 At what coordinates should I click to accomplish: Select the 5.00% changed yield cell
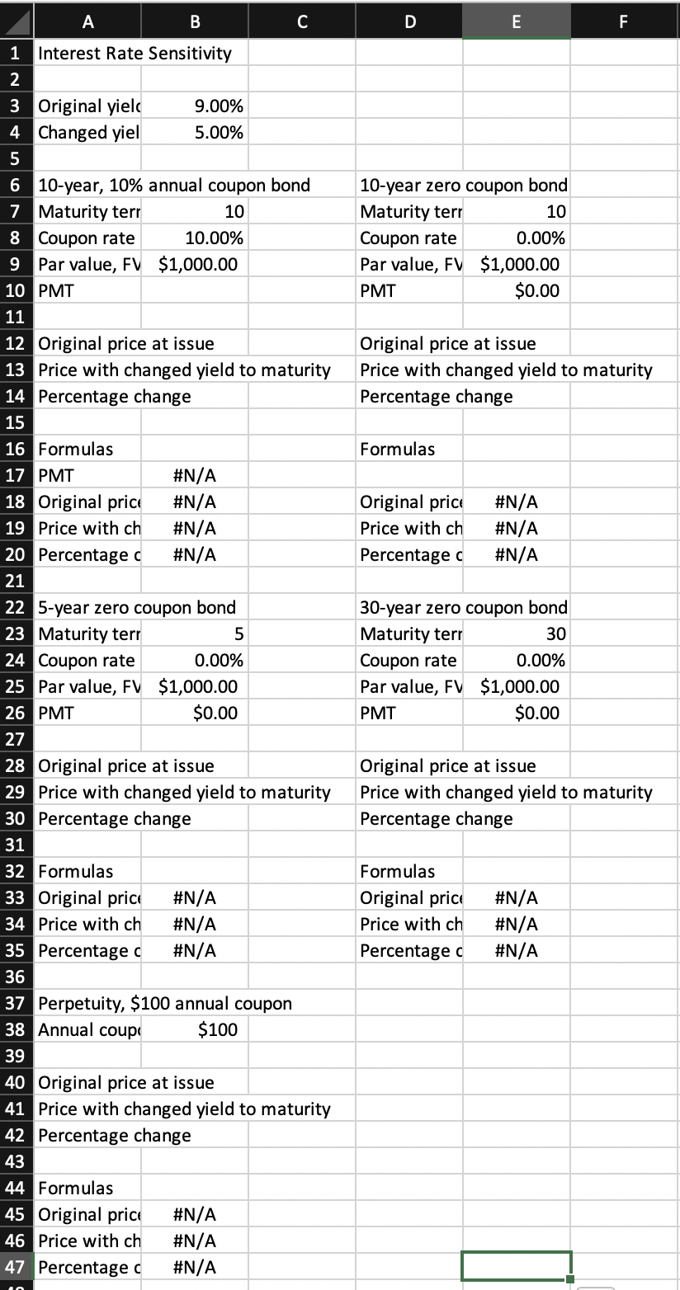tap(195, 131)
